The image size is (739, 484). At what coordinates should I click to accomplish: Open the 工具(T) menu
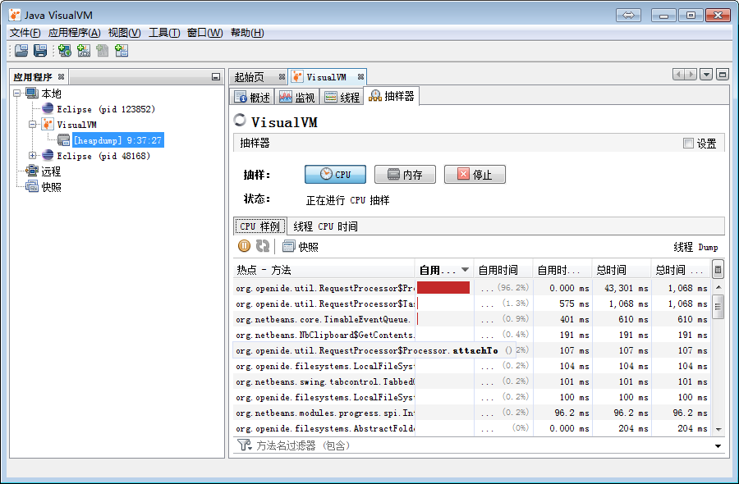click(164, 33)
